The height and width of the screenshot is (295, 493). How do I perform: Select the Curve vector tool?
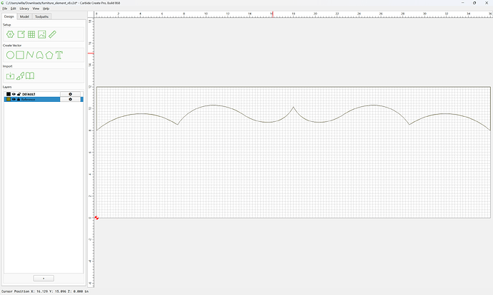click(x=39, y=55)
